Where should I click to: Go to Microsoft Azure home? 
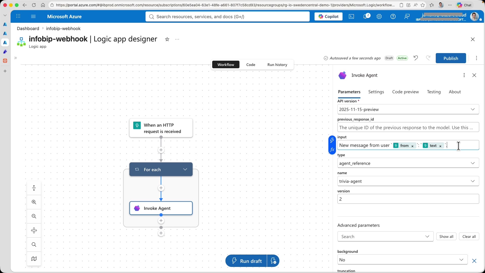point(64,16)
